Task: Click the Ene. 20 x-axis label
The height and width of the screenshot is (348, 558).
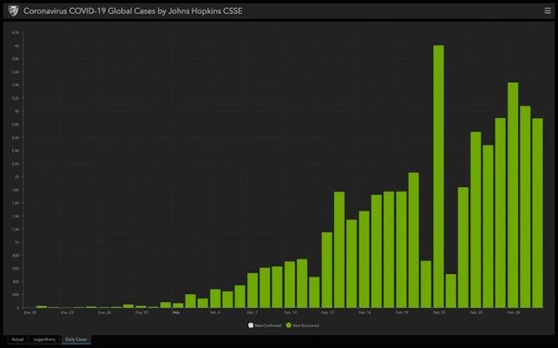Action: pos(29,313)
